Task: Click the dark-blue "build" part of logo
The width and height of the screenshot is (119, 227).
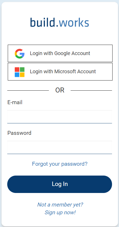Action: [42, 22]
